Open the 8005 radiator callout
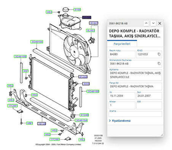 coord(86,84)
